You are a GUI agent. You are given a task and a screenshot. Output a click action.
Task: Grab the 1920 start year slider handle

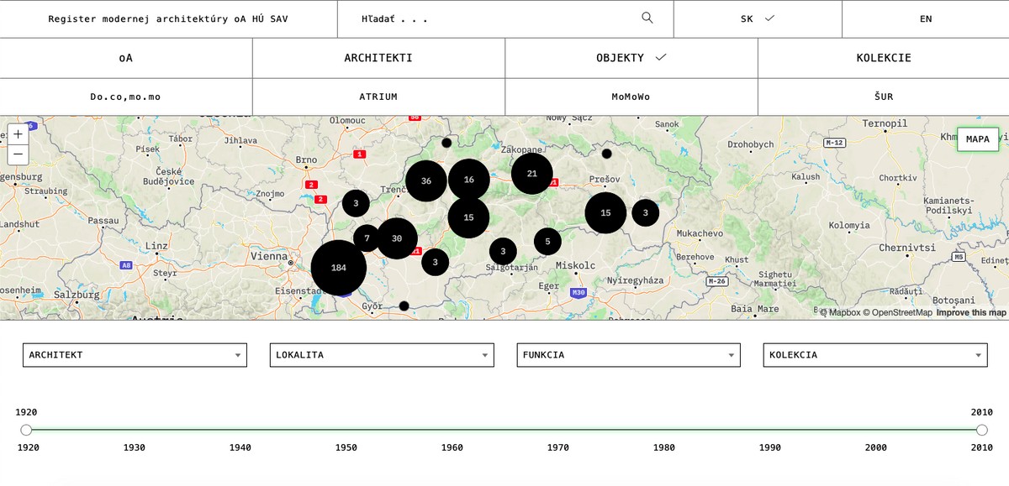coord(26,430)
